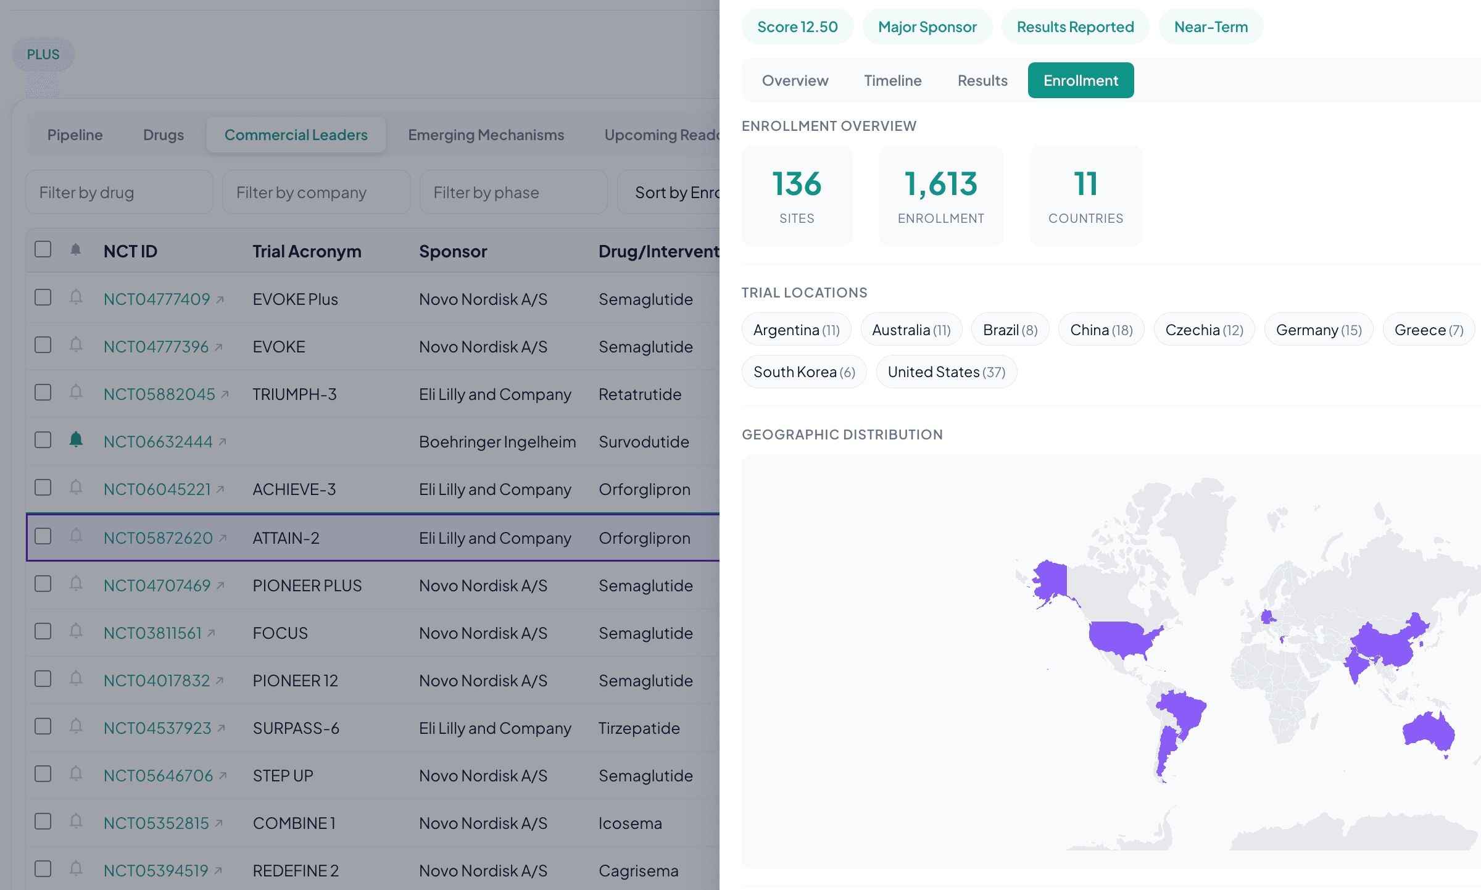Image resolution: width=1481 pixels, height=890 pixels.
Task: Open the Sort by Enrollment dropdown
Action: (669, 193)
